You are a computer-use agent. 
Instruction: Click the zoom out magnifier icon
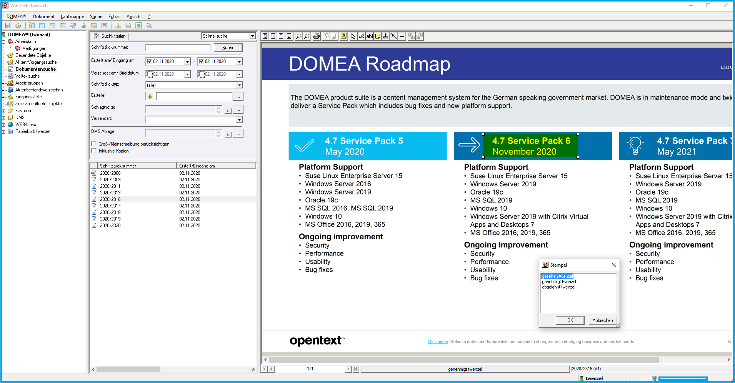click(x=307, y=36)
